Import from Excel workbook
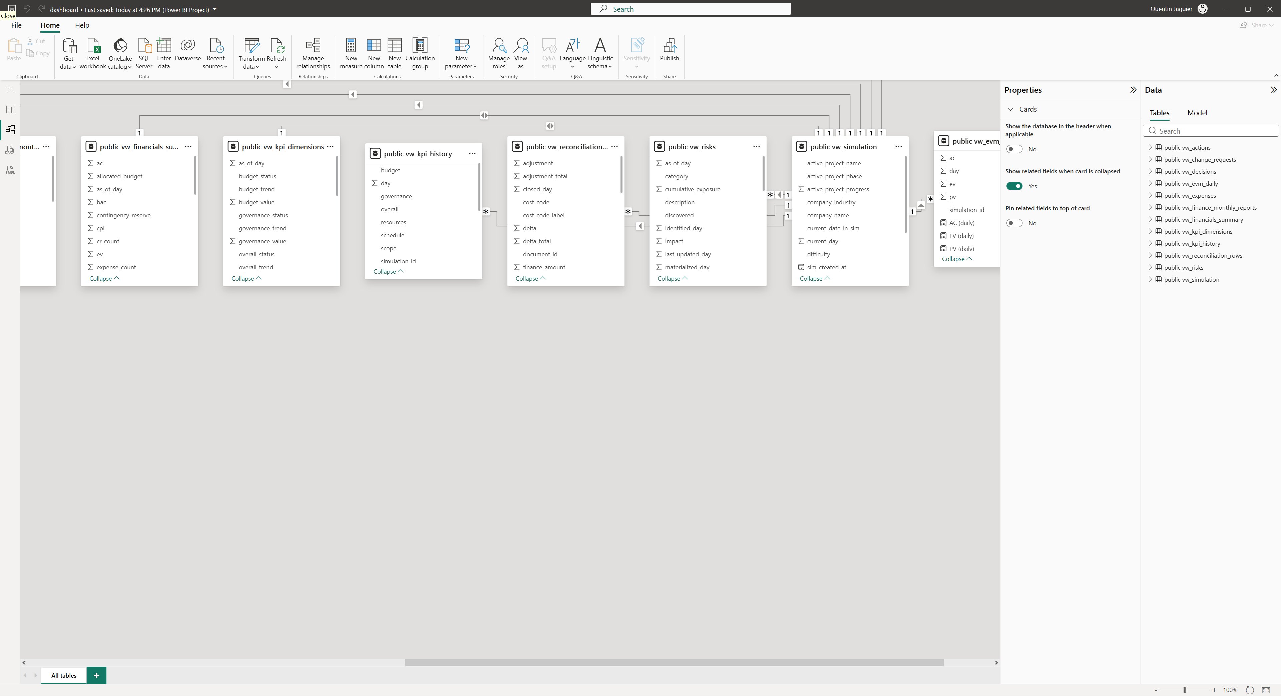Image resolution: width=1281 pixels, height=696 pixels. point(92,54)
